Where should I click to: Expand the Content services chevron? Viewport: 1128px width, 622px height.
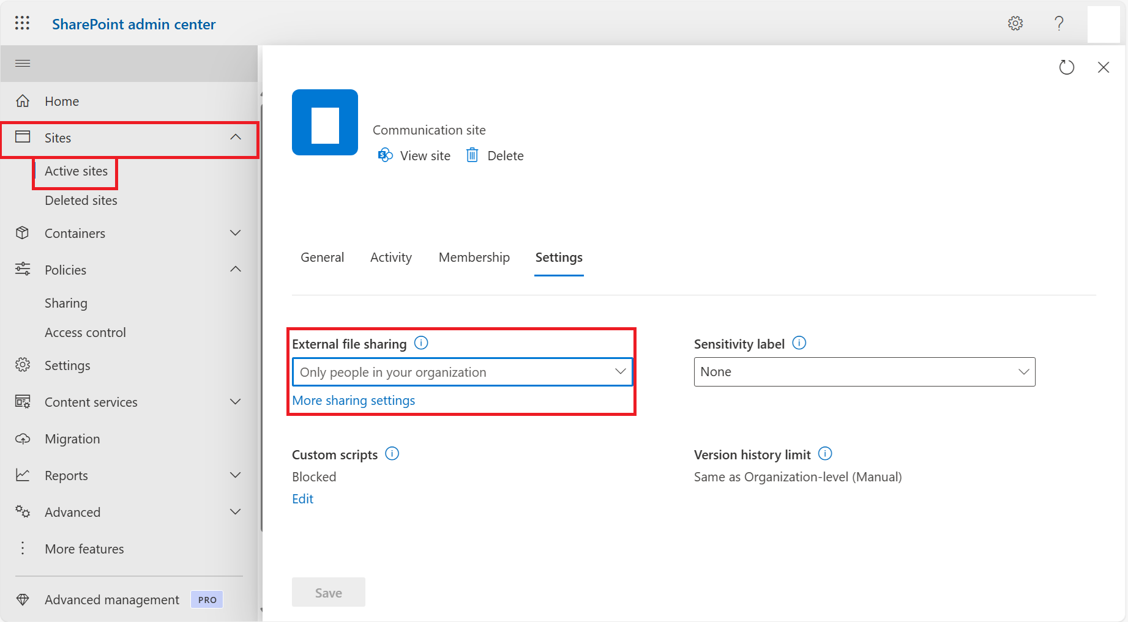click(236, 402)
